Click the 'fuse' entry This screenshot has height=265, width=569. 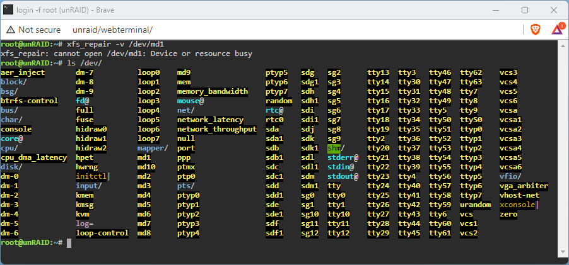point(85,120)
